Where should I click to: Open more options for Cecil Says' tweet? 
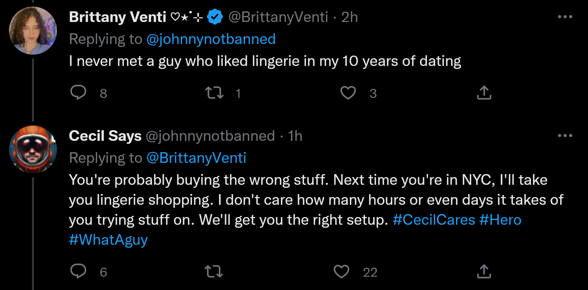565,136
